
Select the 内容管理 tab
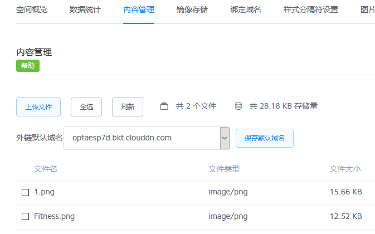pos(139,10)
